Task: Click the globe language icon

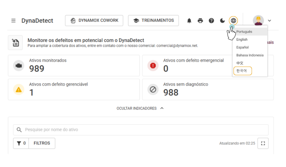Action: (x=233, y=21)
